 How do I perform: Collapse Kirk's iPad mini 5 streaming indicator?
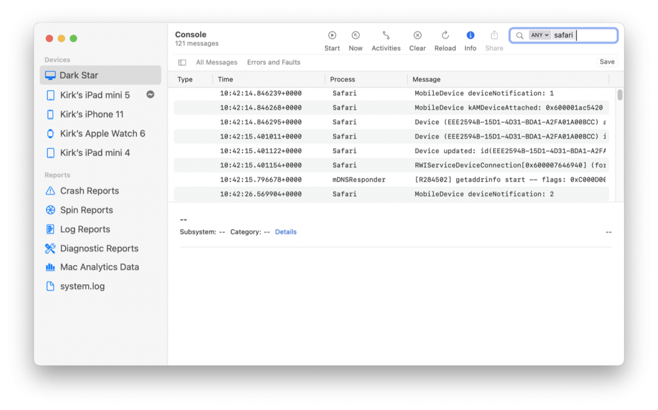click(x=150, y=94)
